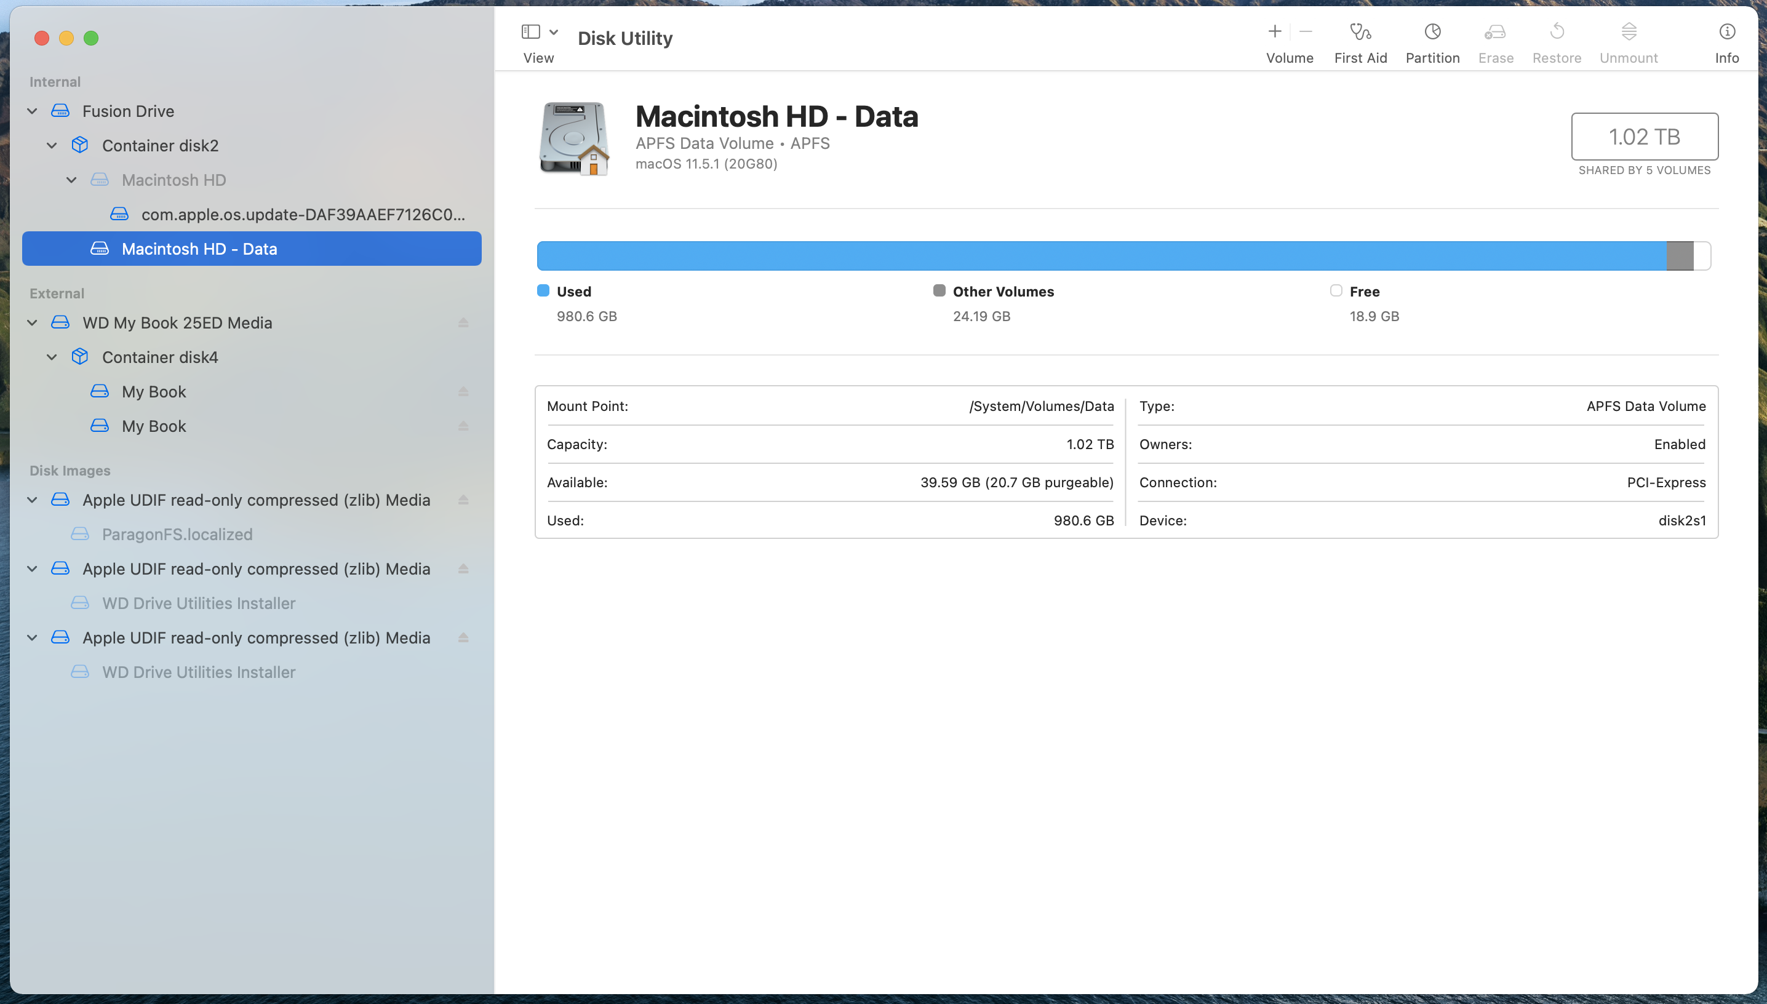This screenshot has width=1767, height=1004.
Task: Click the Macintosh HD - Data drive image
Action: 573,138
